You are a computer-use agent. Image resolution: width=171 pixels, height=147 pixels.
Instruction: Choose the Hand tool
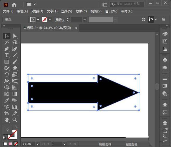[7, 120]
